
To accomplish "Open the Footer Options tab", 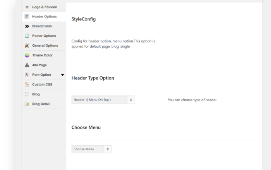I will 44,36.
